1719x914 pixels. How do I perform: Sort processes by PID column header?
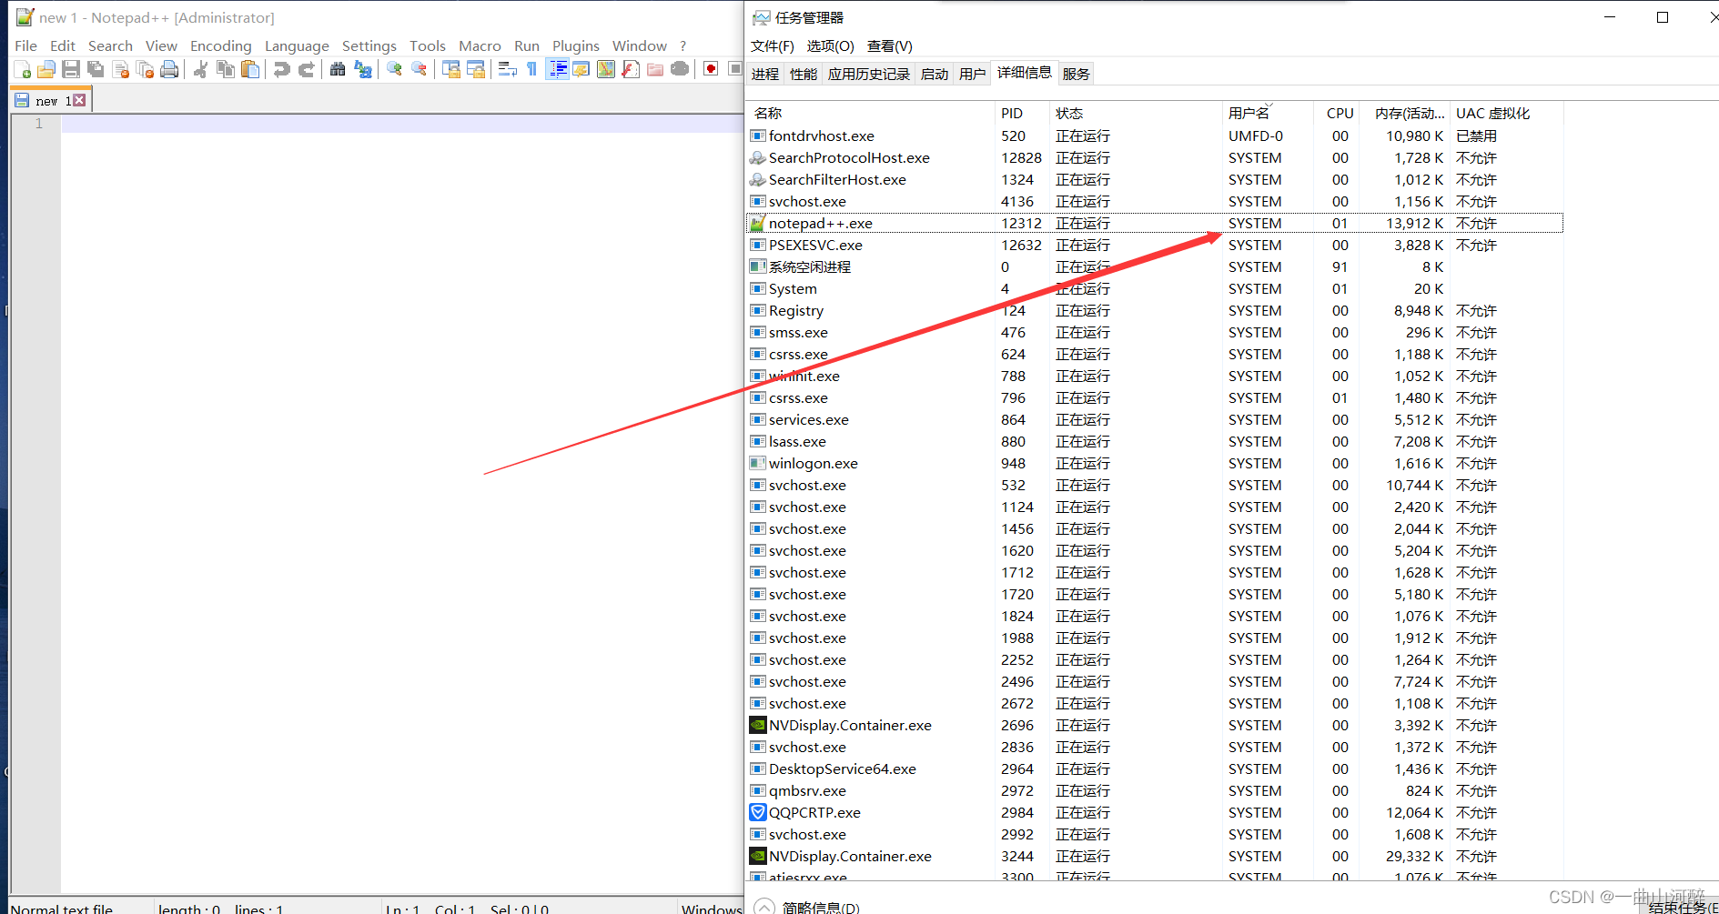coord(1022,113)
